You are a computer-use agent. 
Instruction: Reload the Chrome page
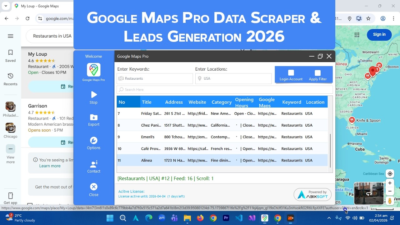tap(27, 18)
